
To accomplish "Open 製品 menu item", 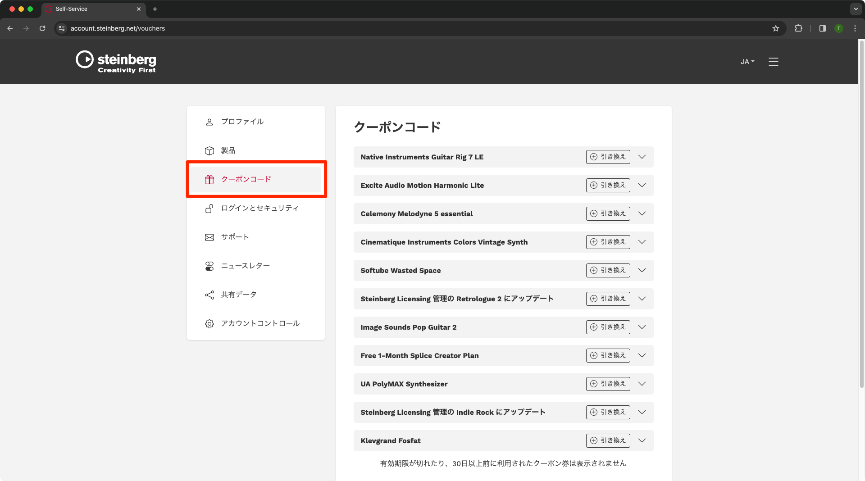I will tap(256, 150).
